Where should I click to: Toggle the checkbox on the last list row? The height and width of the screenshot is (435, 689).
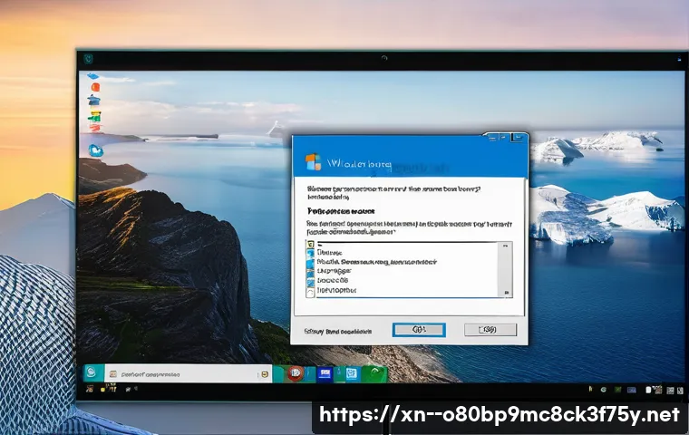[x=310, y=292]
